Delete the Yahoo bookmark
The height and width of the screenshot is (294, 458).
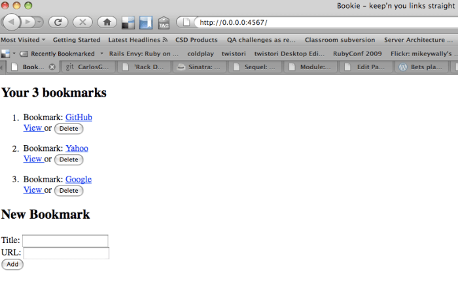coord(69,159)
